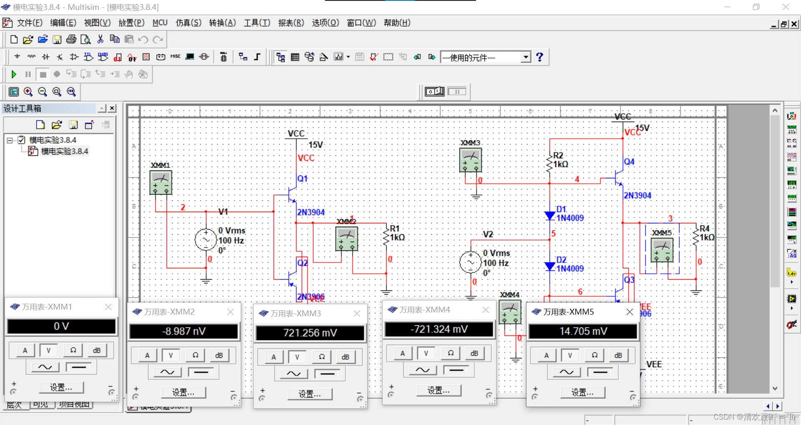Place an electromechanical motor component
The height and width of the screenshot is (425, 801).
pos(204,57)
